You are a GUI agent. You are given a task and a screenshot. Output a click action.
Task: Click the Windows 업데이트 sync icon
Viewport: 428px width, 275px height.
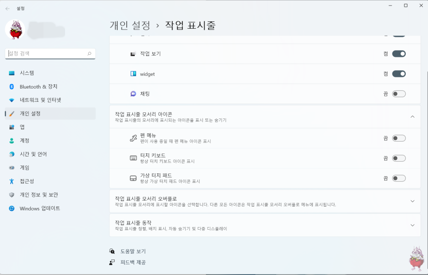tap(12, 208)
